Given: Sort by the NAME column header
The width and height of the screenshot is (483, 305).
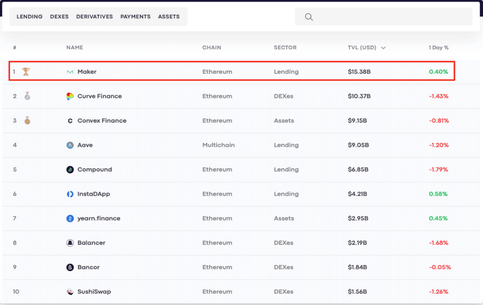Looking at the screenshot, I should pos(75,48).
